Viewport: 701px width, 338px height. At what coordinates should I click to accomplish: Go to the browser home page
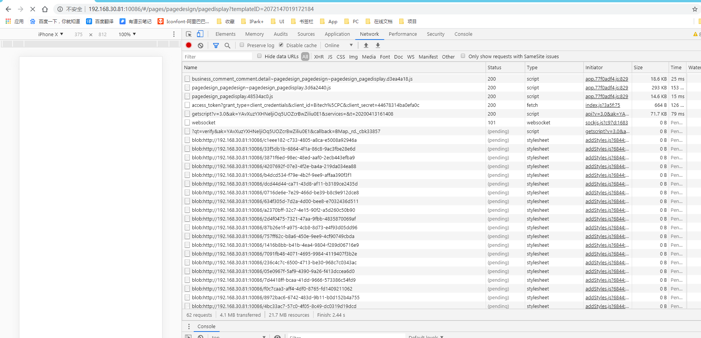pyautogui.click(x=45, y=9)
